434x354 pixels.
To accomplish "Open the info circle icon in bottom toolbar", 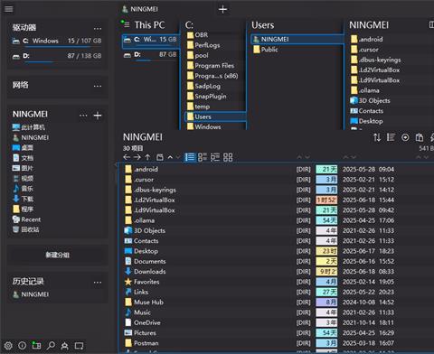I will click(x=22, y=345).
